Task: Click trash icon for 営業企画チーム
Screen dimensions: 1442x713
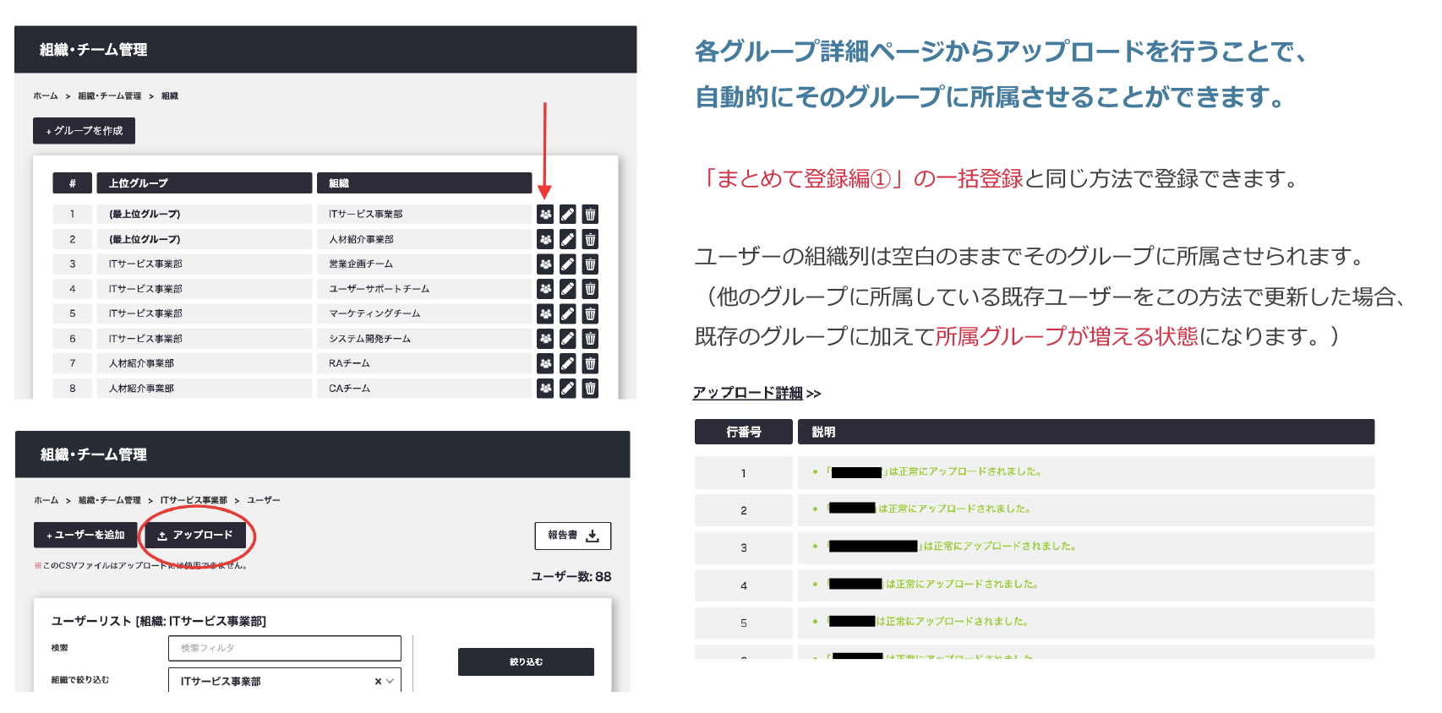Action: pos(590,264)
